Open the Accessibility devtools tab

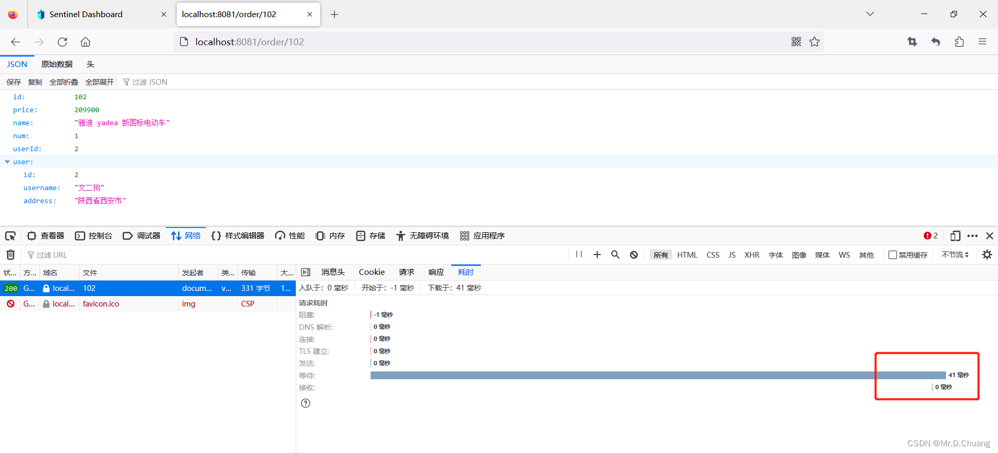(423, 236)
